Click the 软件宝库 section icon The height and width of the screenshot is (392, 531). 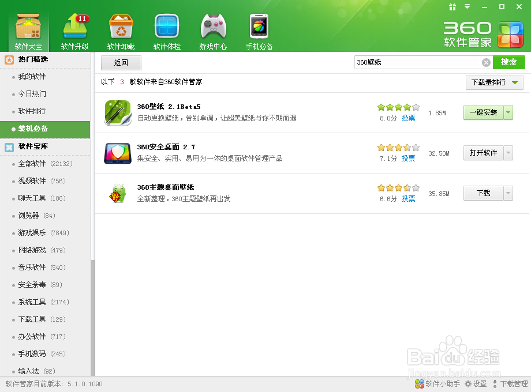pyautogui.click(x=9, y=147)
